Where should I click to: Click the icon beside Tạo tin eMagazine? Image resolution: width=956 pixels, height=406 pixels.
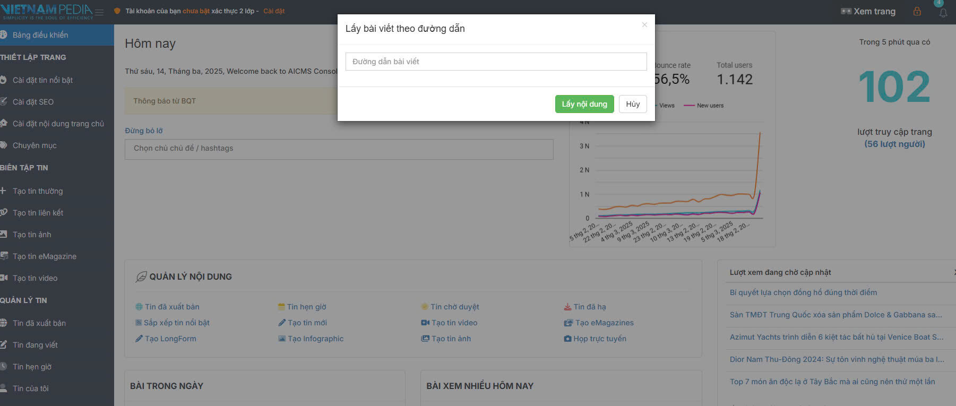pyautogui.click(x=3, y=256)
